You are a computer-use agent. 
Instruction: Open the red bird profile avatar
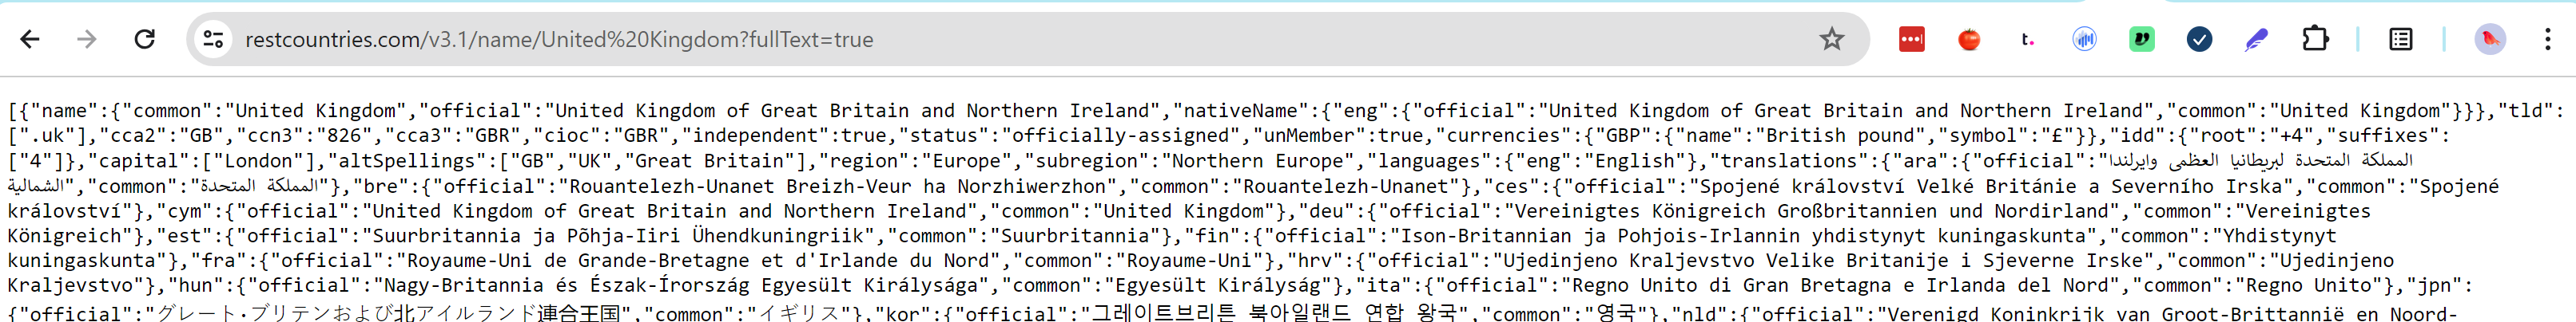point(2490,39)
